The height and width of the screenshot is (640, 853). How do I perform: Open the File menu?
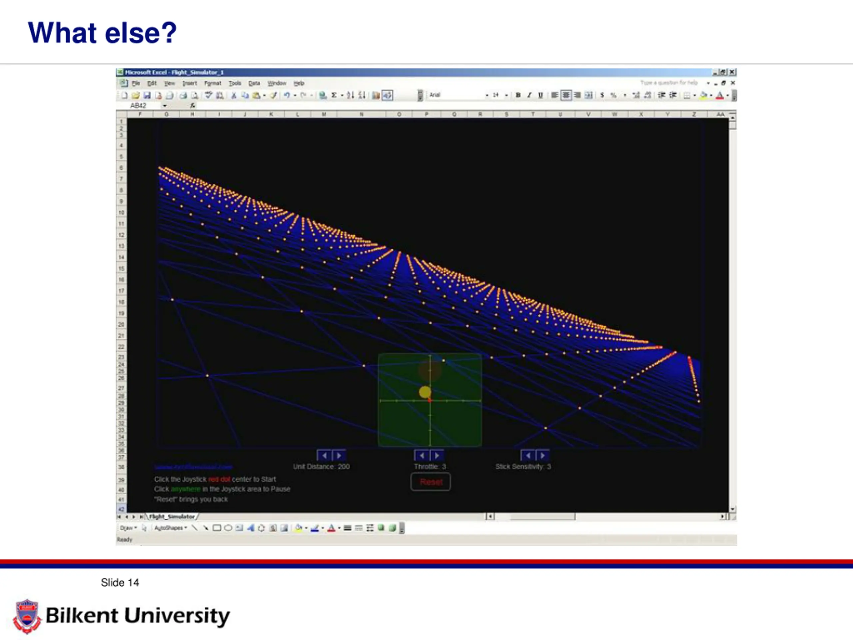point(136,83)
